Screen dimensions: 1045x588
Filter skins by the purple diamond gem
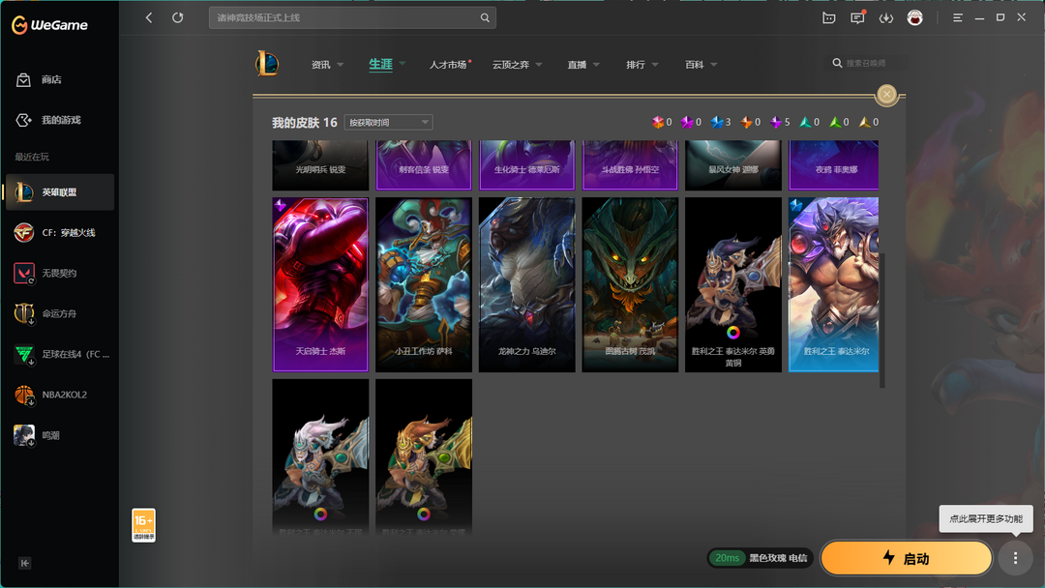click(x=776, y=122)
